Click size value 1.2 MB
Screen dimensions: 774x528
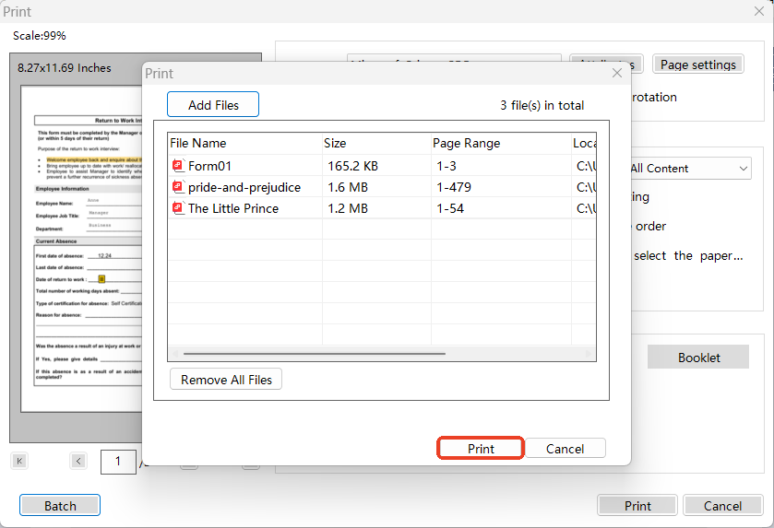click(x=348, y=208)
